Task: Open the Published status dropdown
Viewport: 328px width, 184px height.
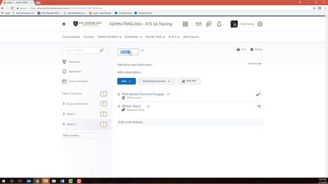Action: 254,63
